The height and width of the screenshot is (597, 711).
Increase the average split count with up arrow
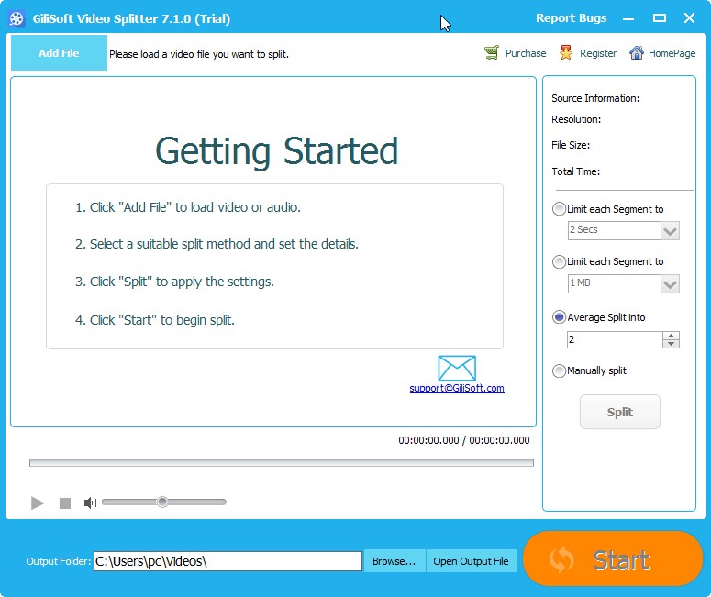pos(671,336)
